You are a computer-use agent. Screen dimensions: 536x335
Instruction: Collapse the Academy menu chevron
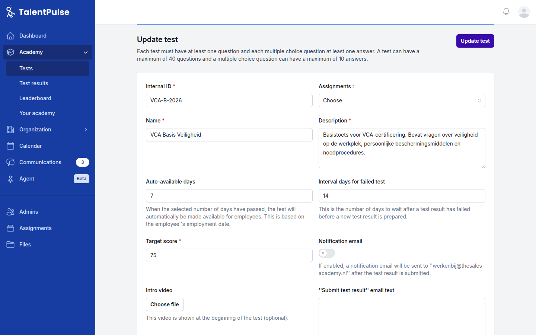click(x=86, y=52)
